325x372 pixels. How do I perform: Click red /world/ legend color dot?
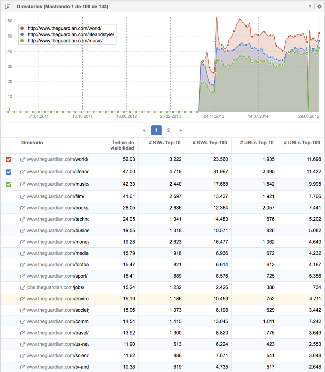[x=22, y=28]
